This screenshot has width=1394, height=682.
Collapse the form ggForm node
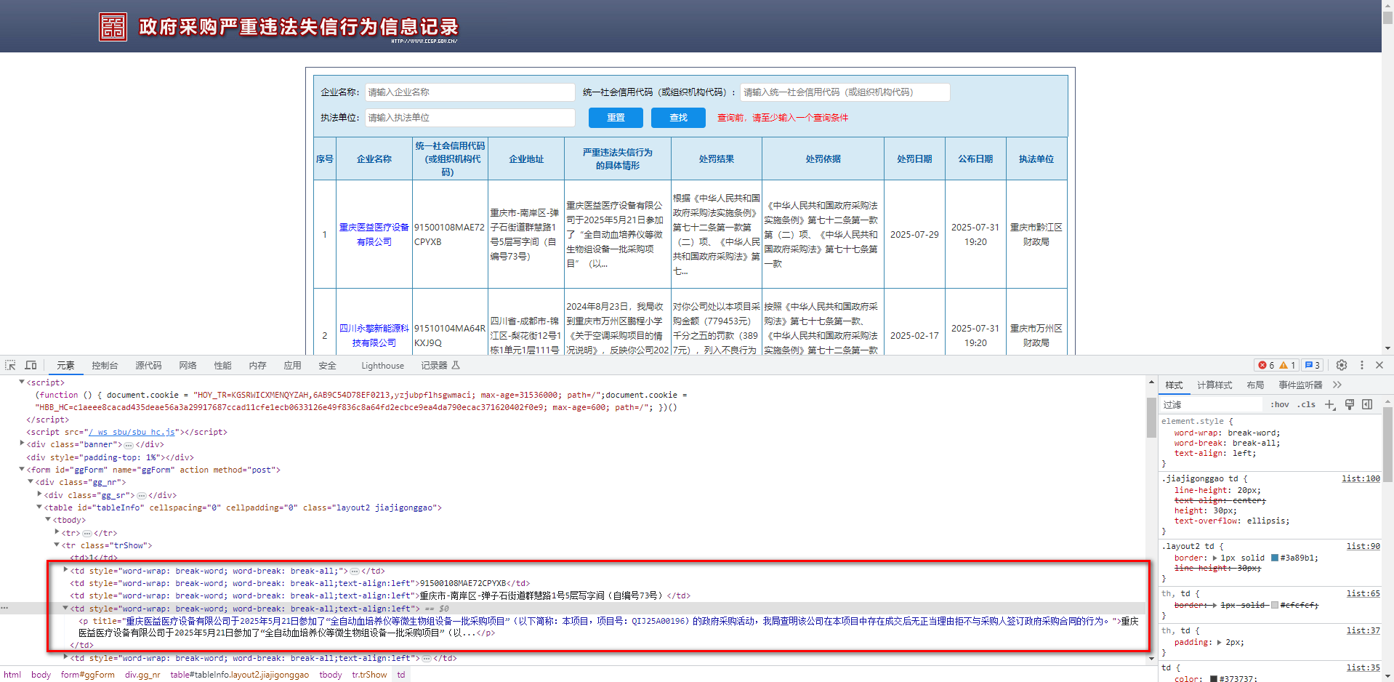(x=22, y=469)
